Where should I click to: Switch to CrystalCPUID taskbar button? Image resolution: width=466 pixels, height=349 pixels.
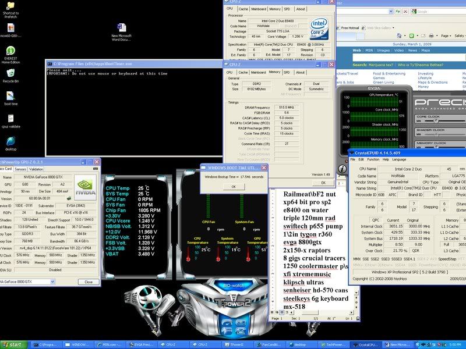(365, 345)
